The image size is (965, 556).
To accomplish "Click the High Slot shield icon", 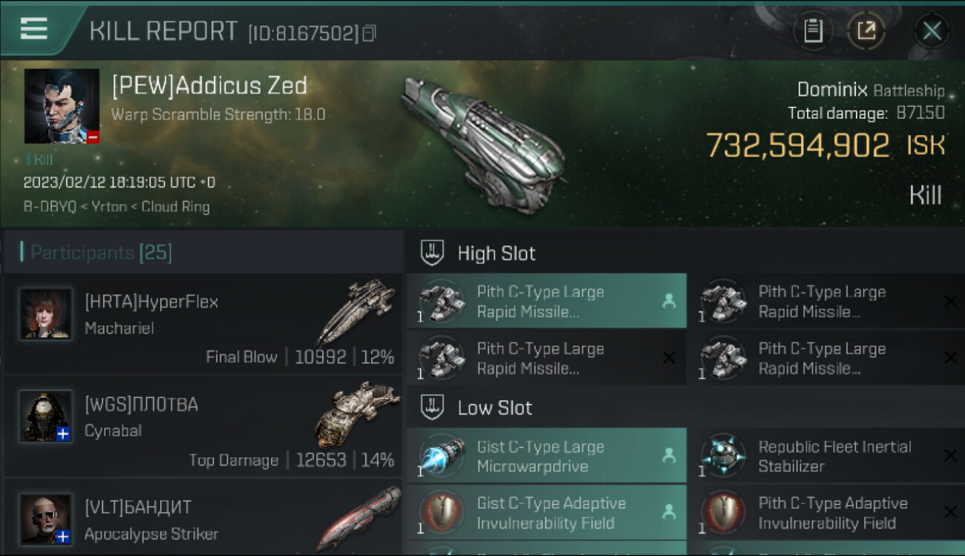I will click(x=432, y=254).
